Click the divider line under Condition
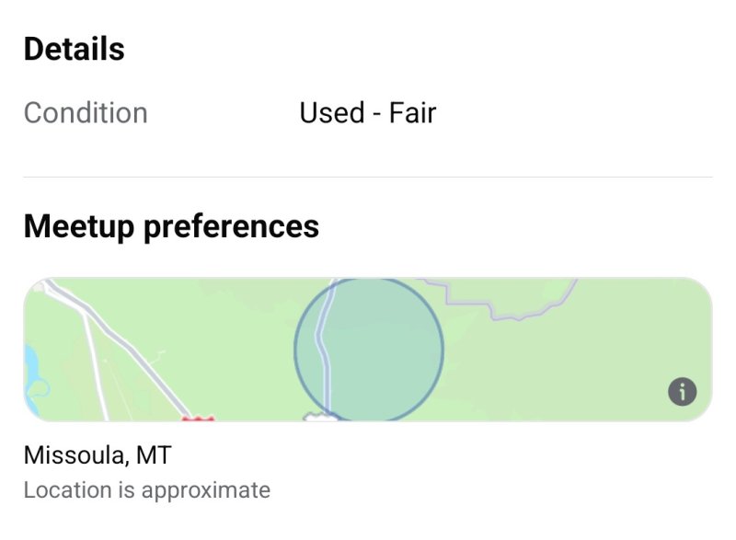This screenshot has width=736, height=540. click(x=368, y=177)
